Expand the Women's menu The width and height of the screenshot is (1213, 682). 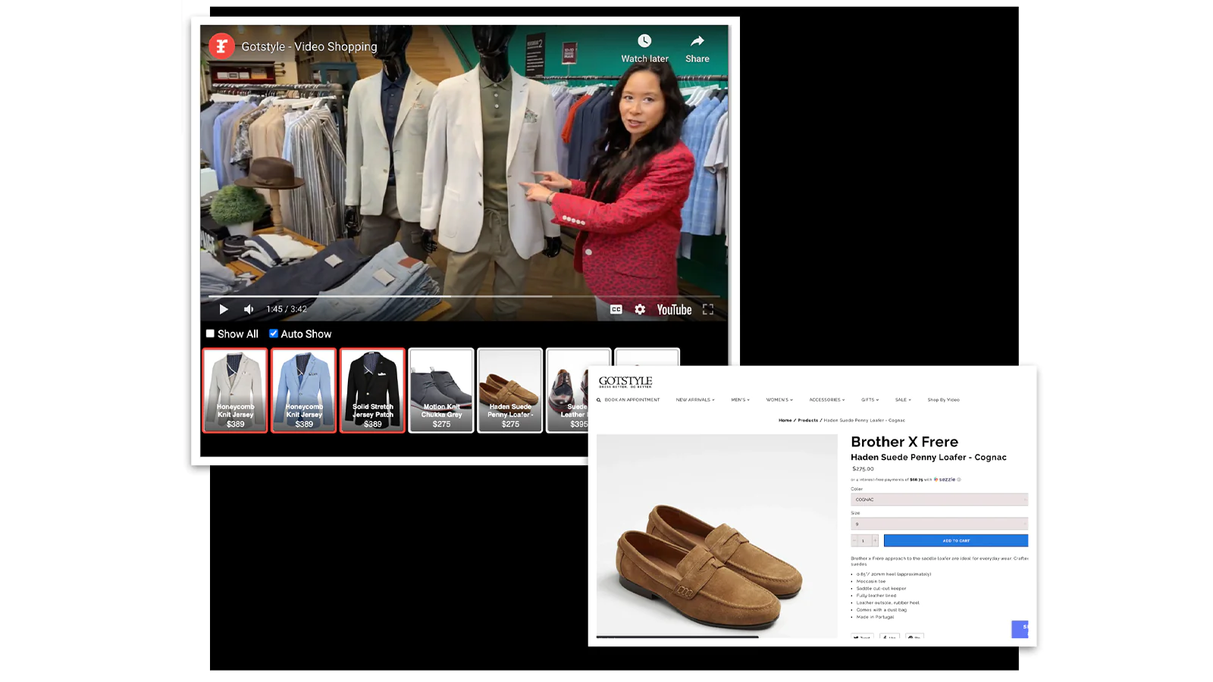pos(779,400)
